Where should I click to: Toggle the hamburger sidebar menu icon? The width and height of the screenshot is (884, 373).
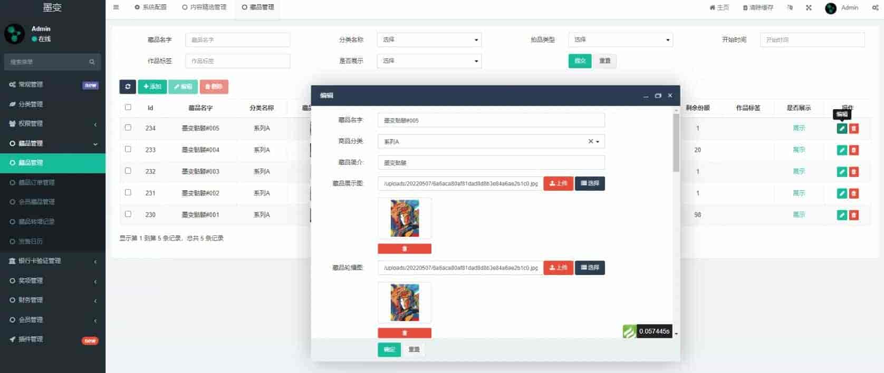click(x=116, y=7)
